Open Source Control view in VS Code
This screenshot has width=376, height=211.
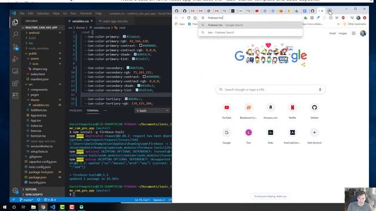(15, 47)
